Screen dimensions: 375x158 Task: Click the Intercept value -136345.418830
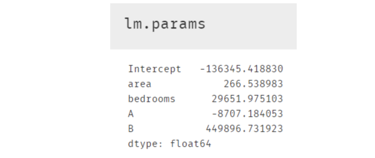click(241, 69)
